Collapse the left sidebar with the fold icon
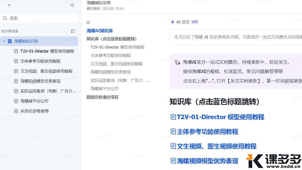 [x=72, y=5]
